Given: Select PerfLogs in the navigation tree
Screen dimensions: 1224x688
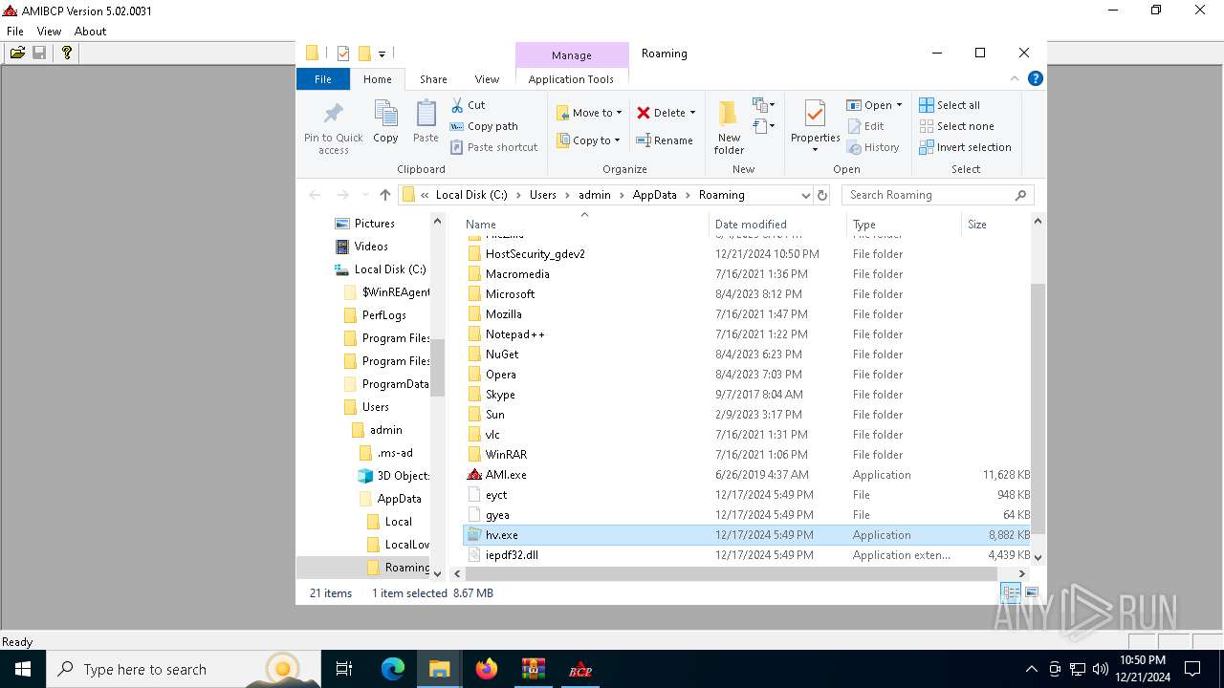Looking at the screenshot, I should (383, 315).
